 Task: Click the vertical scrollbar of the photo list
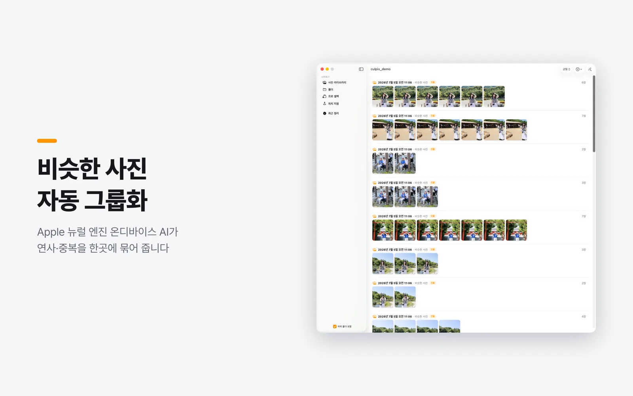pos(594,114)
